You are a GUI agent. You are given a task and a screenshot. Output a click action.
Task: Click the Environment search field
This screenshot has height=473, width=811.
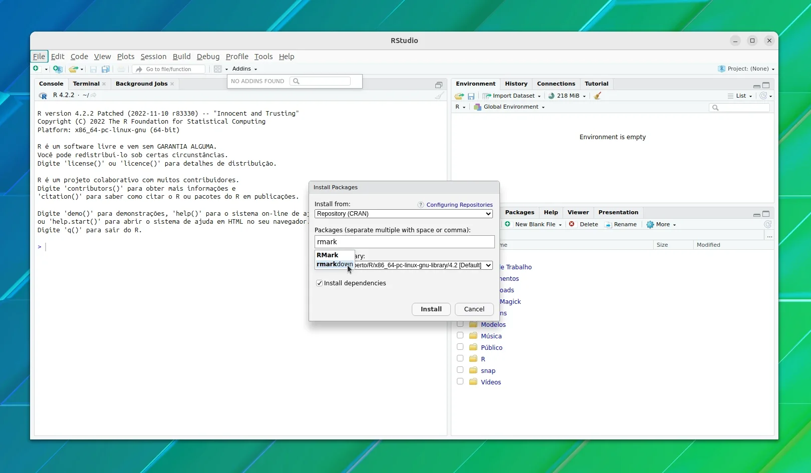739,108
